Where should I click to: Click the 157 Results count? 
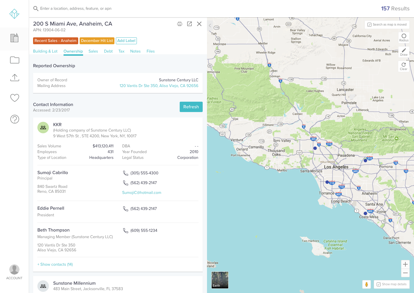click(395, 9)
